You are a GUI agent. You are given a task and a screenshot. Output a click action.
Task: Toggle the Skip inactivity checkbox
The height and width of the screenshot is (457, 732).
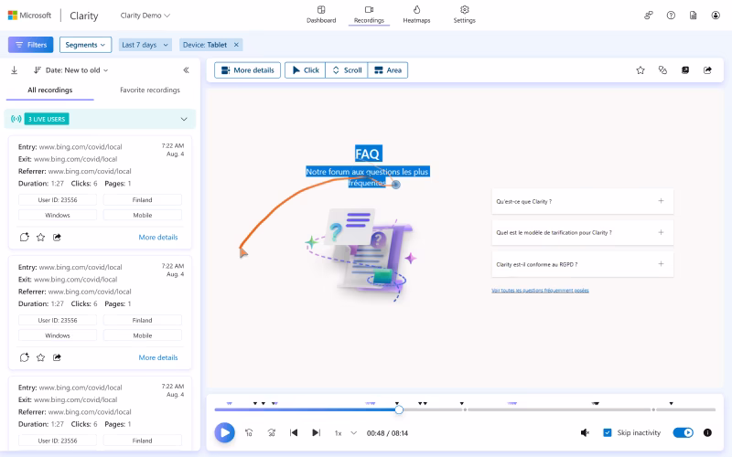[x=608, y=432]
